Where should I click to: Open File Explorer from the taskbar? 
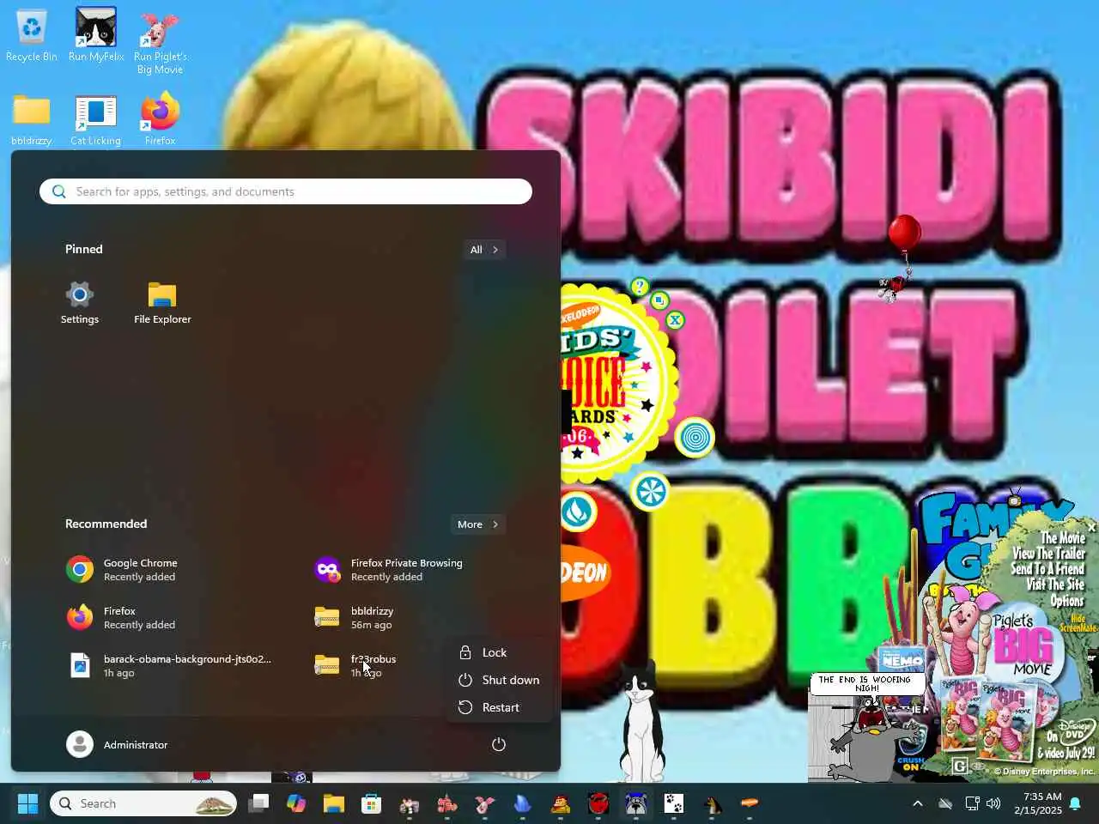coord(334,803)
